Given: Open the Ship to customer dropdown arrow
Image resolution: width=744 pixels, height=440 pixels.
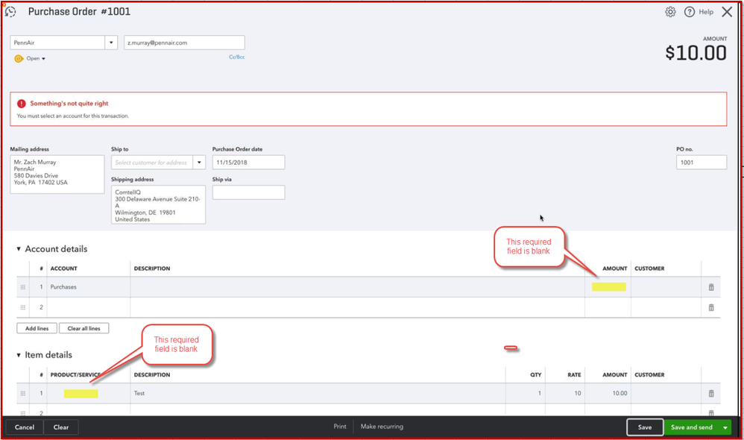Looking at the screenshot, I should click(x=199, y=163).
